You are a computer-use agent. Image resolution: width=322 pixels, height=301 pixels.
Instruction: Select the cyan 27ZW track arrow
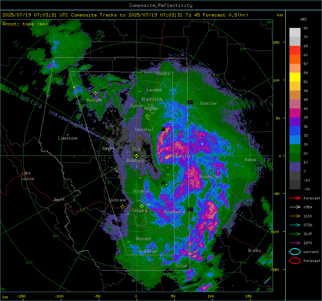point(295,225)
